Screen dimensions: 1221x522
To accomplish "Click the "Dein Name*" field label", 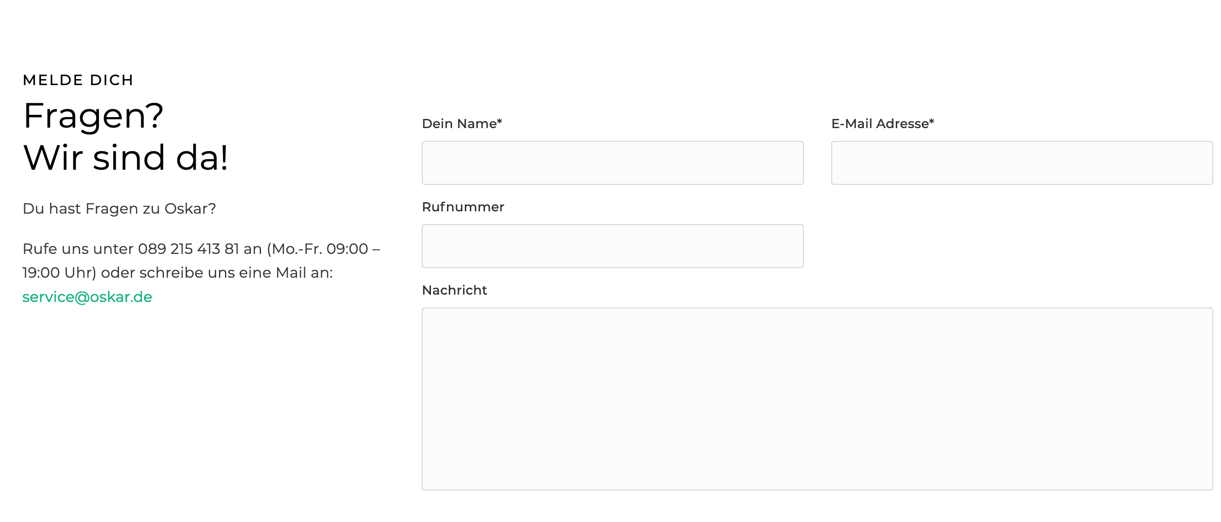I will coord(459,124).
